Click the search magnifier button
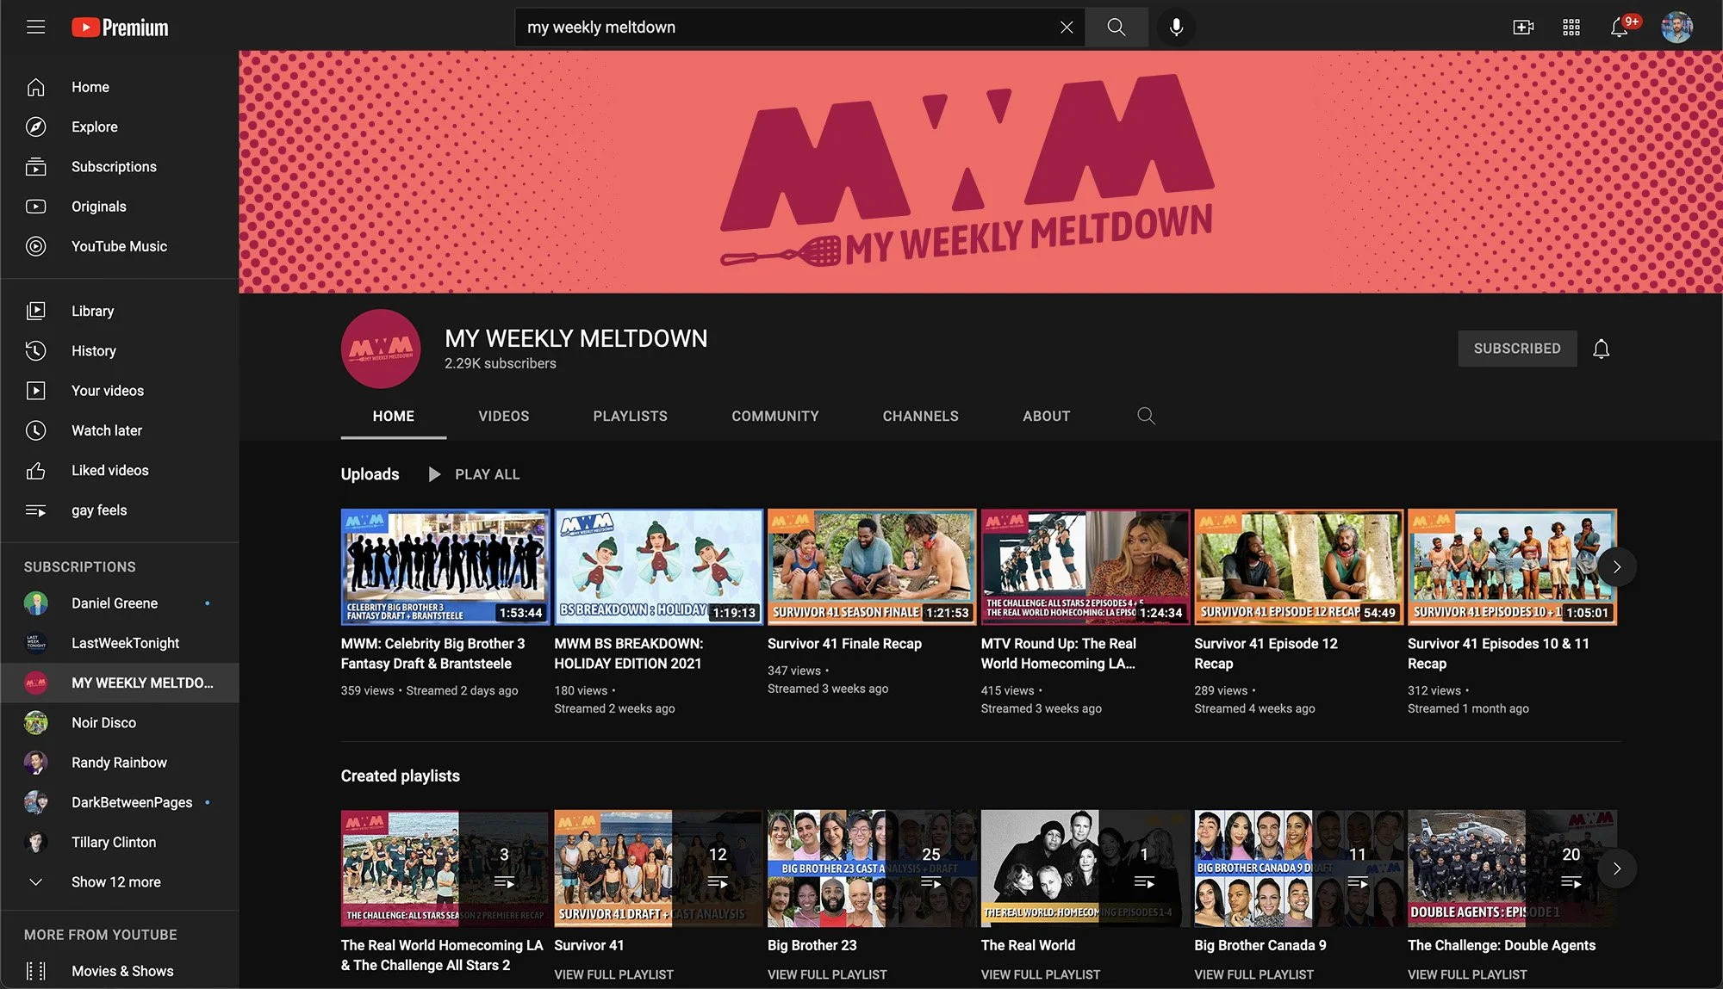The height and width of the screenshot is (989, 1723). point(1117,27)
